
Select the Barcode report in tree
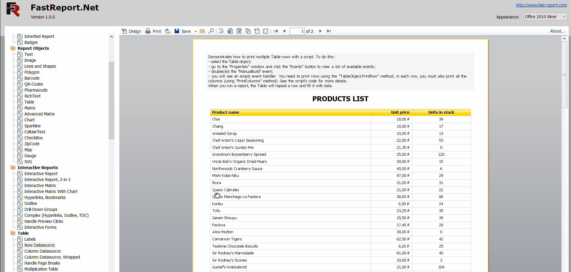click(x=32, y=78)
